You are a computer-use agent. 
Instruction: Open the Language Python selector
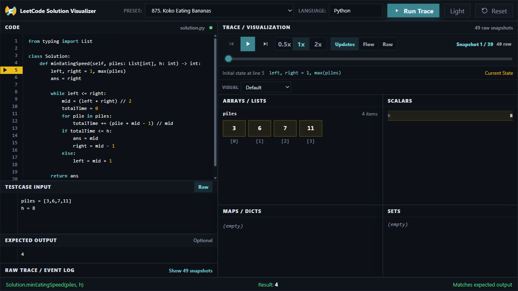pos(356,11)
